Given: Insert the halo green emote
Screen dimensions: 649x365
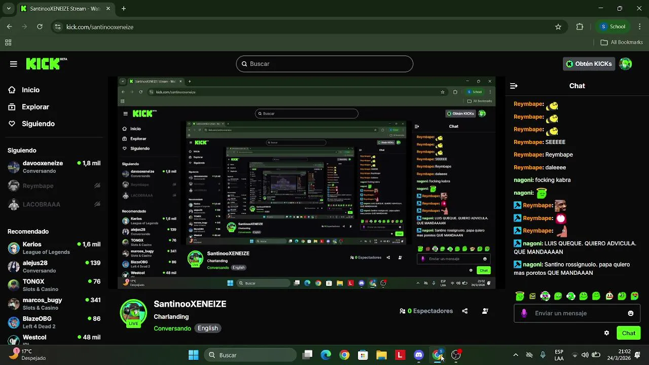Looking at the screenshot, I should pyautogui.click(x=520, y=296).
